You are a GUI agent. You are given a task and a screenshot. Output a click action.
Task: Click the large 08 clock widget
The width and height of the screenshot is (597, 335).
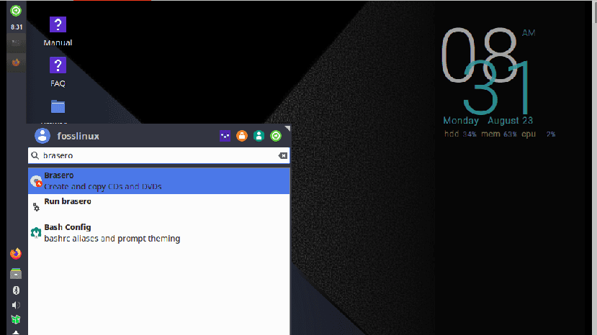click(479, 55)
